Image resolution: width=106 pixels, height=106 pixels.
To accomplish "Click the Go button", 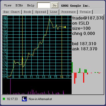I will click(x=55, y=5).
